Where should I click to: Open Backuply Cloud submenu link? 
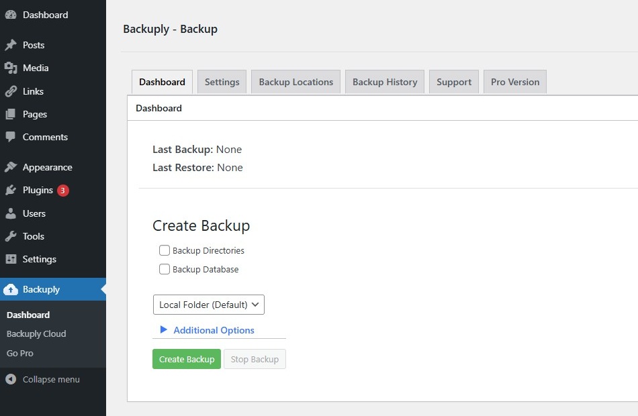pos(36,334)
